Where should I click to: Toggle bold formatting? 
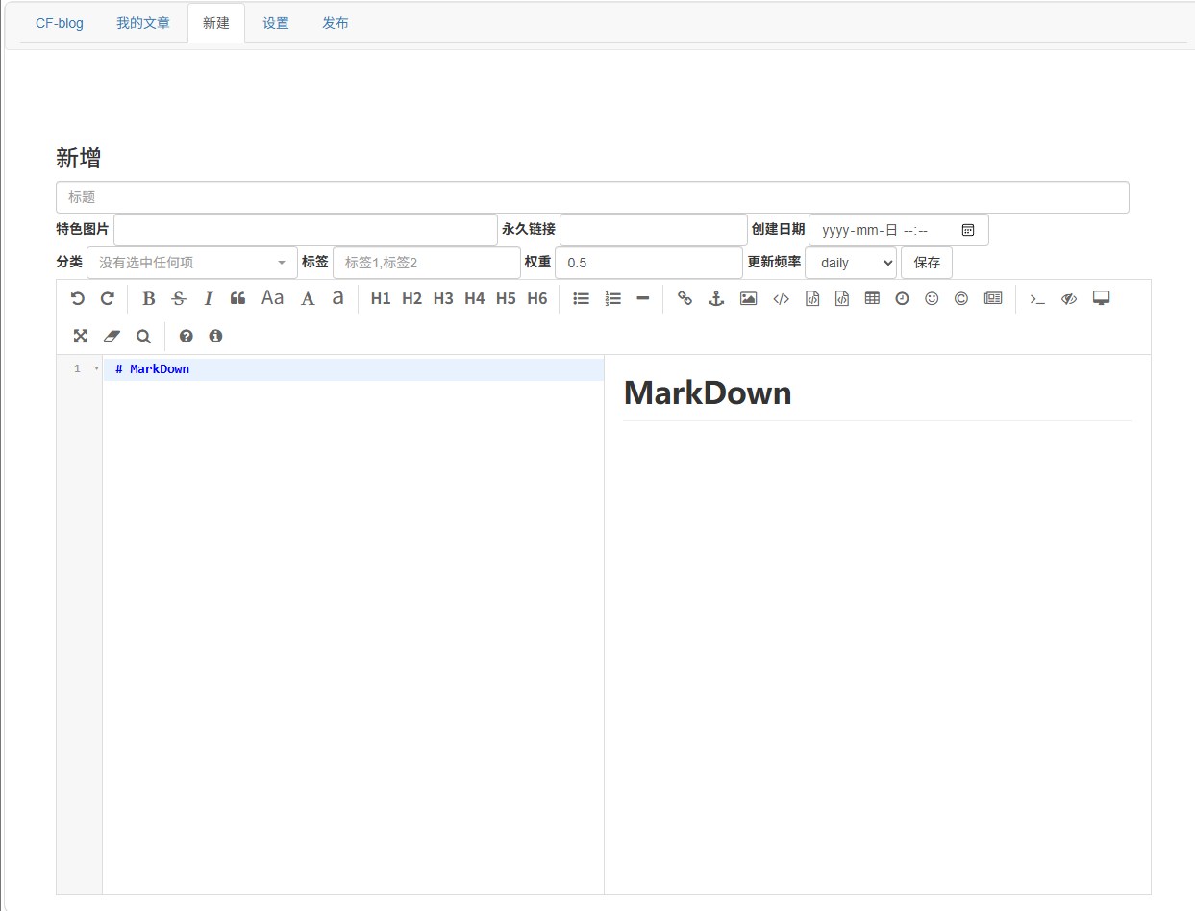[x=149, y=298]
